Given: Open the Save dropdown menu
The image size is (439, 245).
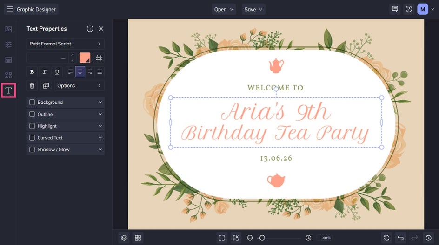Looking at the screenshot, I should tap(253, 9).
